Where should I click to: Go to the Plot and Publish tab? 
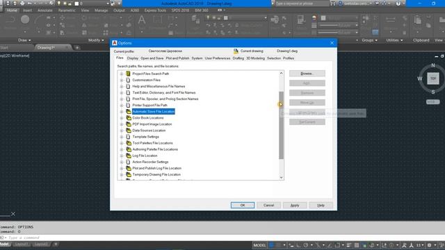point(177,58)
